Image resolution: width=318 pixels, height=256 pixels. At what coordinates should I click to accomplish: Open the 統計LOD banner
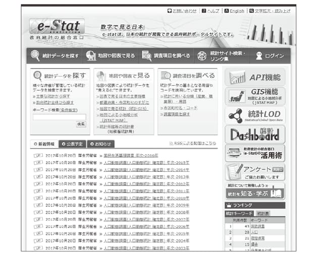pyautogui.click(x=254, y=115)
